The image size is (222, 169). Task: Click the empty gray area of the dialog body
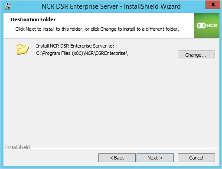(111, 101)
